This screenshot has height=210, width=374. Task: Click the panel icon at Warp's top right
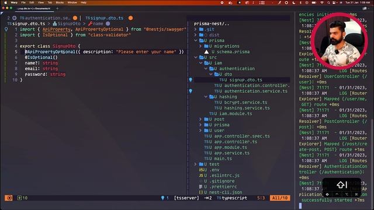365,8
